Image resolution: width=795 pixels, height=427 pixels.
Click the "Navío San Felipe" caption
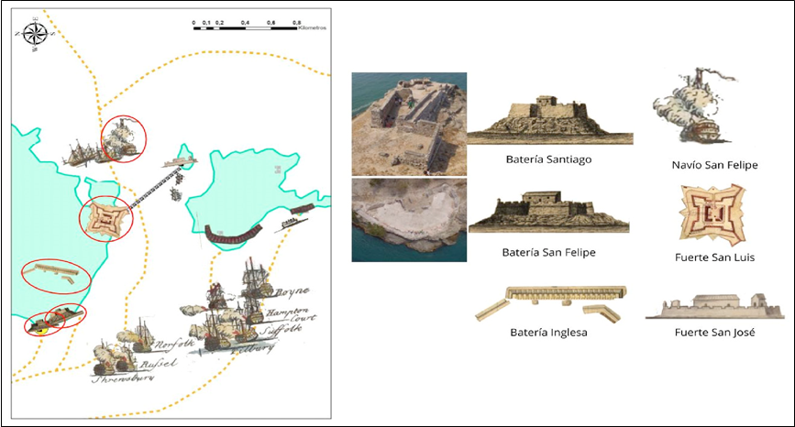[713, 166]
